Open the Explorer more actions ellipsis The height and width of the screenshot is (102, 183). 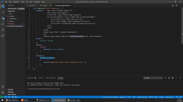(x=22, y=5)
